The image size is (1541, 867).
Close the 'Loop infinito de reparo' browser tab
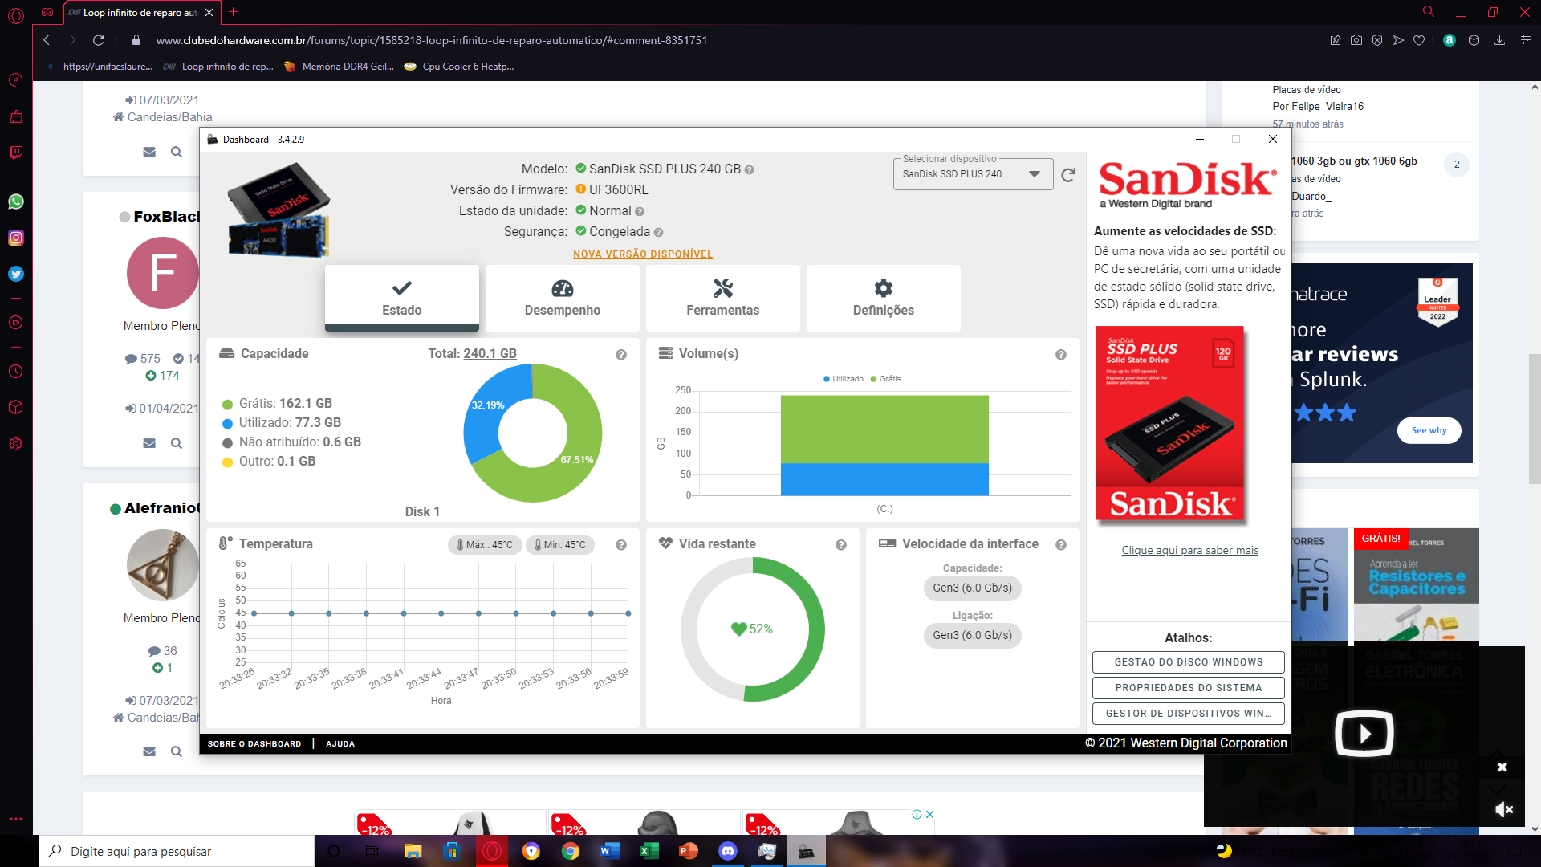209,13
